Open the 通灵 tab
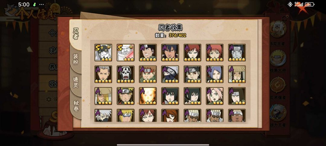The height and width of the screenshot is (146, 326). [75, 82]
